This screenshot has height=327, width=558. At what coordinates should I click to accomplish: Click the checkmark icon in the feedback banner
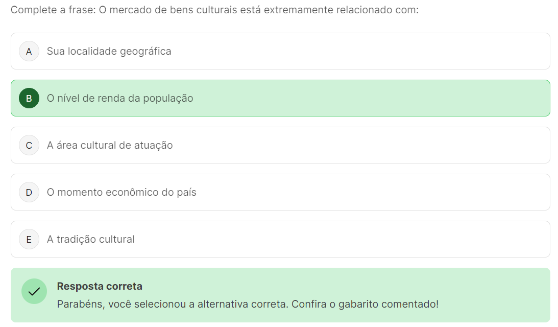click(34, 291)
